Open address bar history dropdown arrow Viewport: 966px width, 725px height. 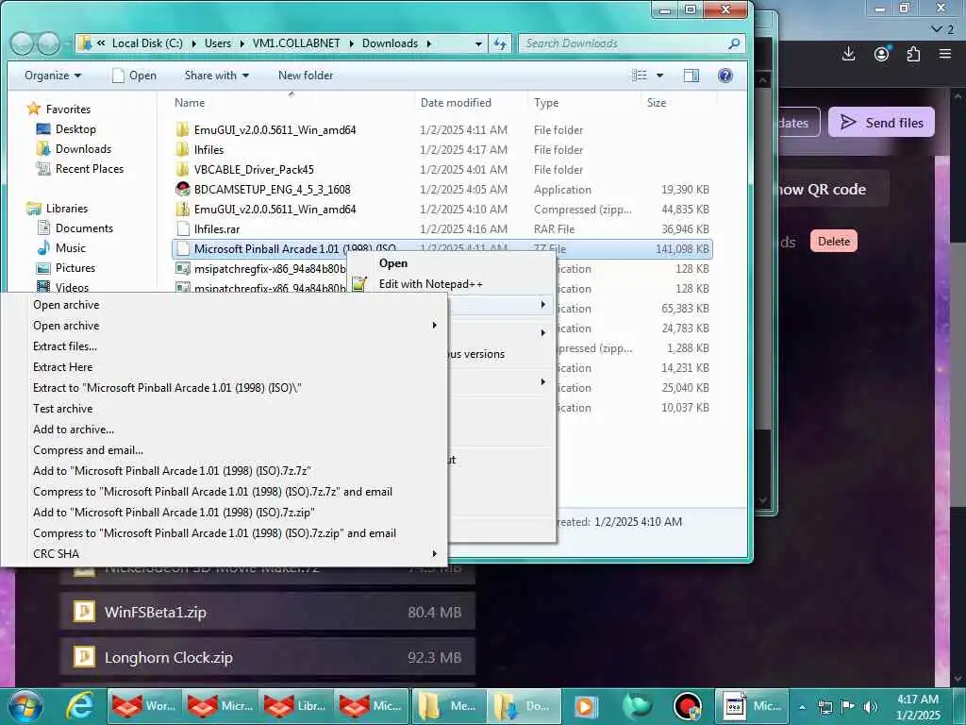pyautogui.click(x=478, y=43)
